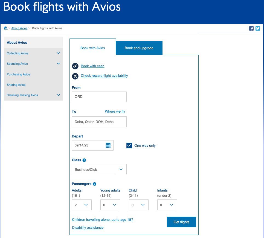Open Children travelling alone link
Viewport: 264px width, 238px height.
[103, 220]
